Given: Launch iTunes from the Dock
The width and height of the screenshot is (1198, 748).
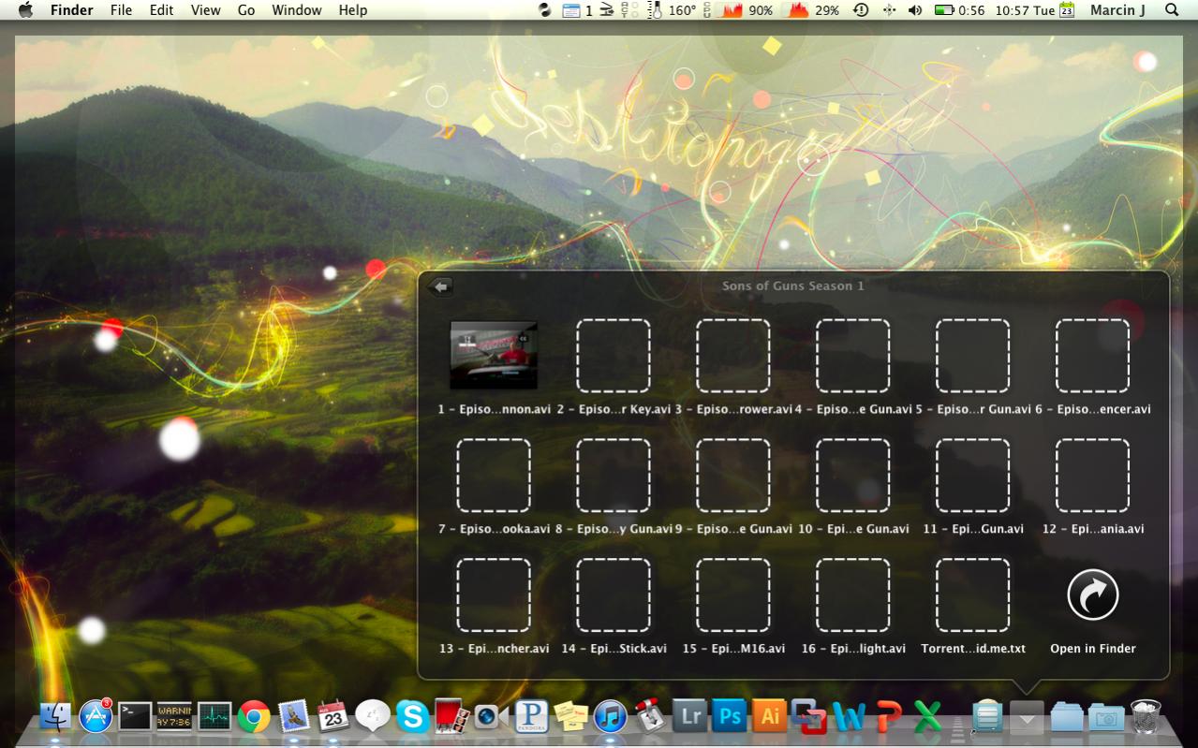Looking at the screenshot, I should (610, 717).
